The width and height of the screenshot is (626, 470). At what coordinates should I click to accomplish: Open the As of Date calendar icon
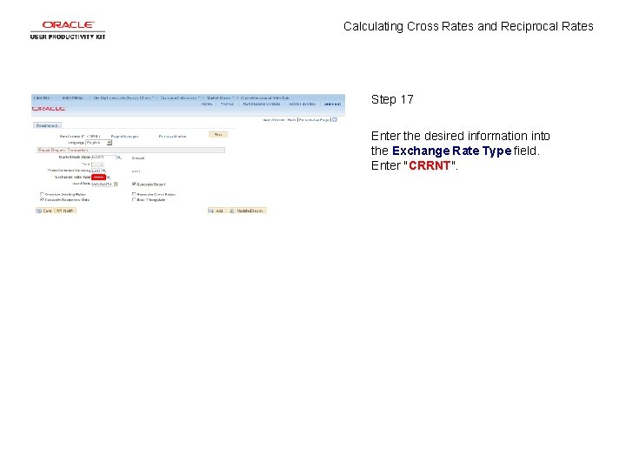[x=116, y=185]
